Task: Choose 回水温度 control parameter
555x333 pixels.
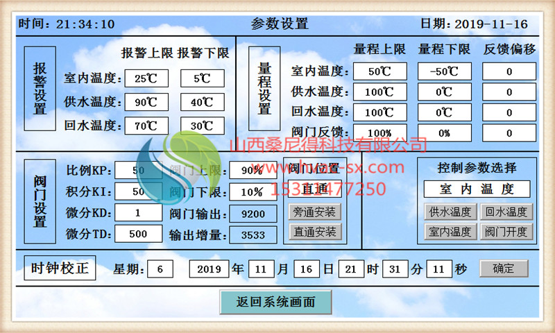Action: 506,212
